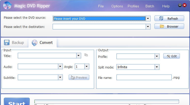Expand the Angle dropdown
190x105 pixels.
[x=87, y=66]
